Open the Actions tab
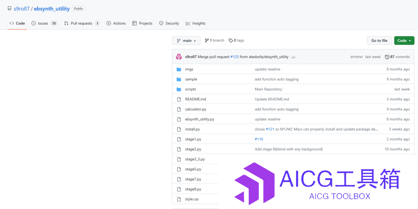 (x=116, y=24)
